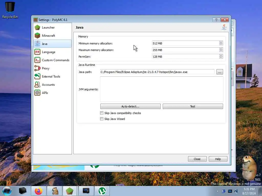Click the hamster app taskbar icon
Viewport: 262px width, 196px height.
(x=55, y=191)
